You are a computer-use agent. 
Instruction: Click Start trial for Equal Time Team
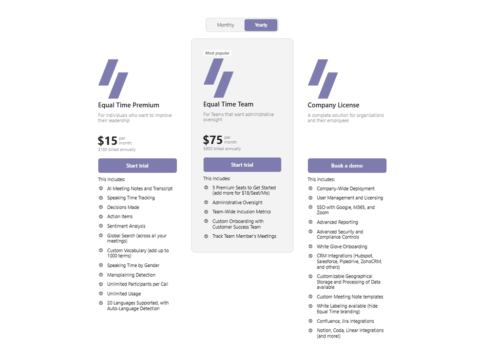point(242,165)
